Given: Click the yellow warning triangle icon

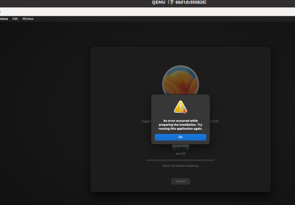Looking at the screenshot, I should 179,107.
